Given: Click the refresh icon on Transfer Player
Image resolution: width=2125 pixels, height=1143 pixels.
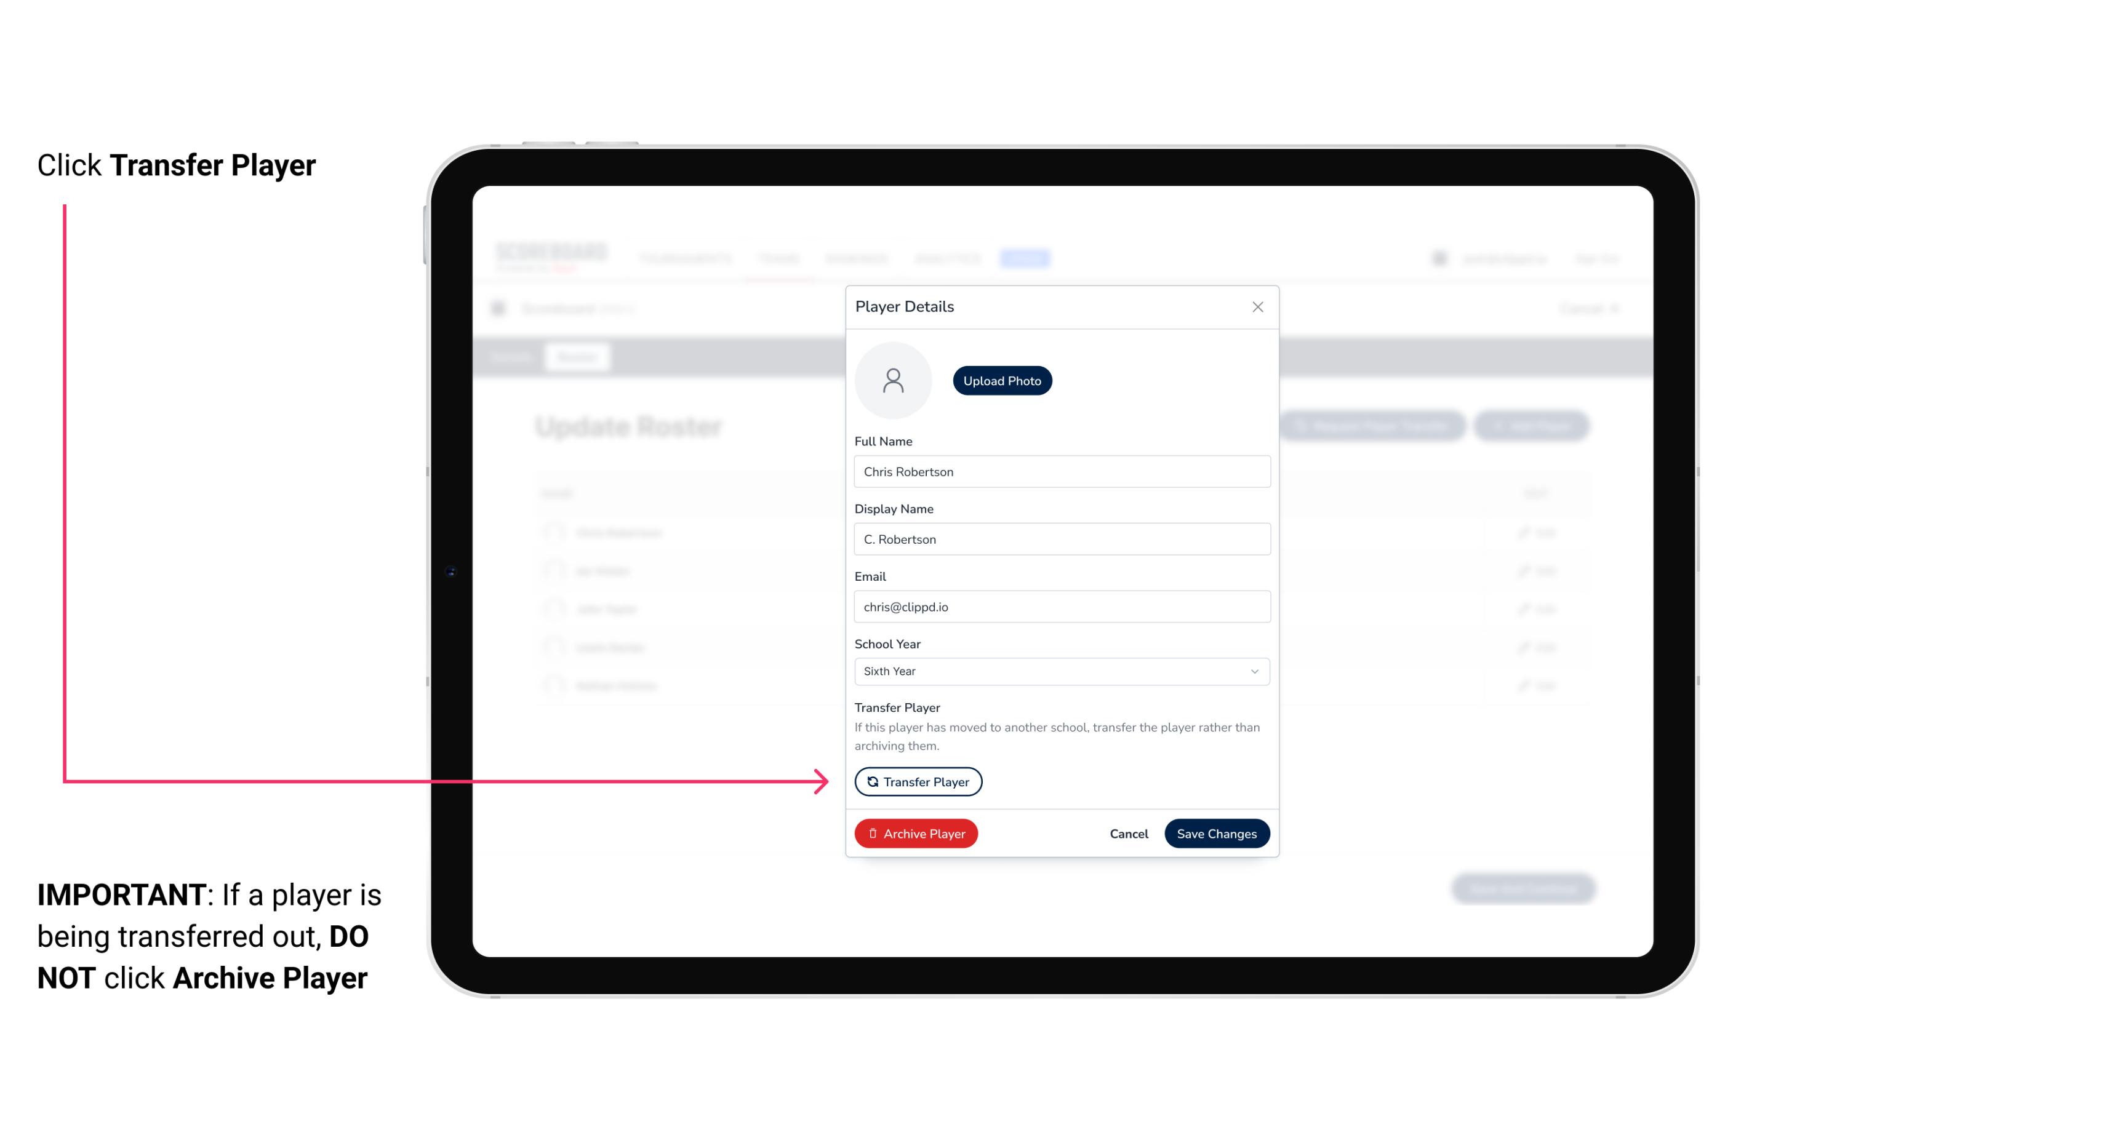Looking at the screenshot, I should 870,781.
